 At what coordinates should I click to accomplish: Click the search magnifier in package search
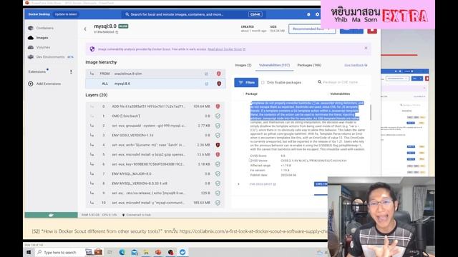click(x=319, y=82)
